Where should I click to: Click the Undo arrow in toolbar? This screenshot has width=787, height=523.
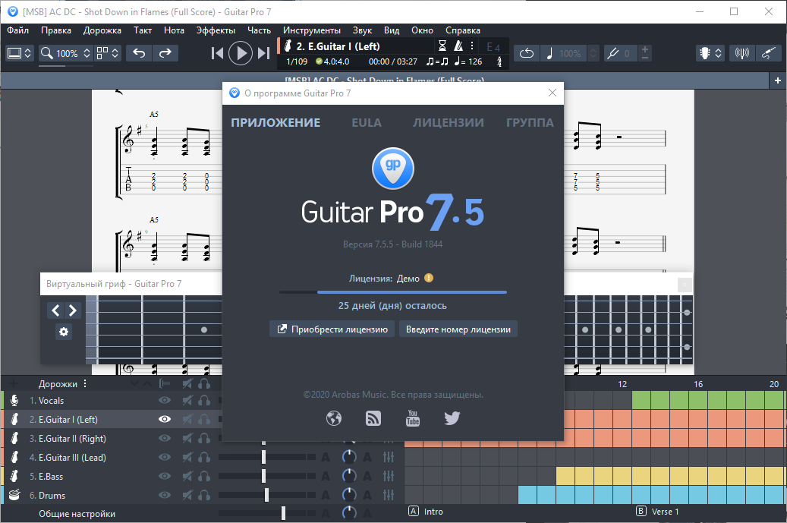tap(139, 53)
